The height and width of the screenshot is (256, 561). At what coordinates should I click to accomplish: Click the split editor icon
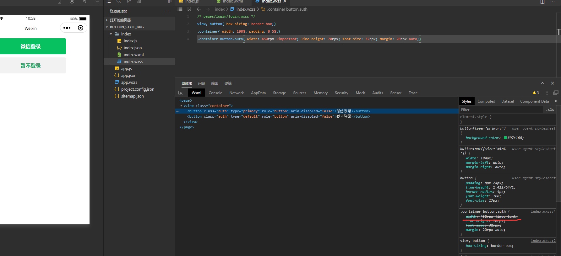point(542,2)
